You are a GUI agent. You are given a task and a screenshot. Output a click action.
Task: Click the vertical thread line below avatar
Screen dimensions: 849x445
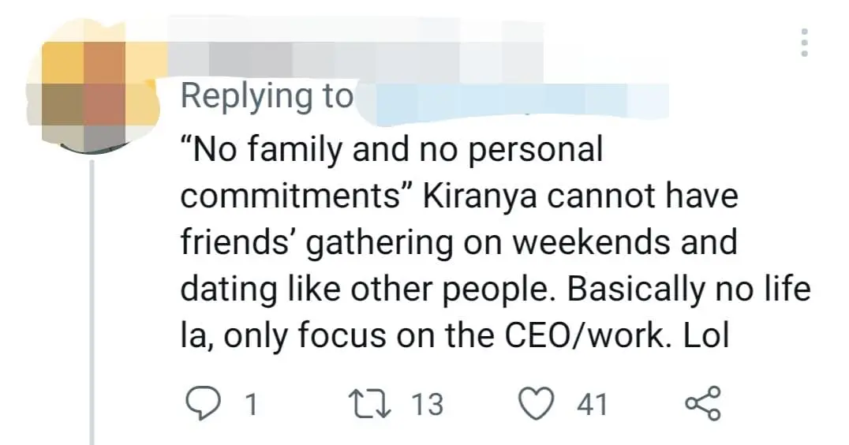tap(92, 300)
